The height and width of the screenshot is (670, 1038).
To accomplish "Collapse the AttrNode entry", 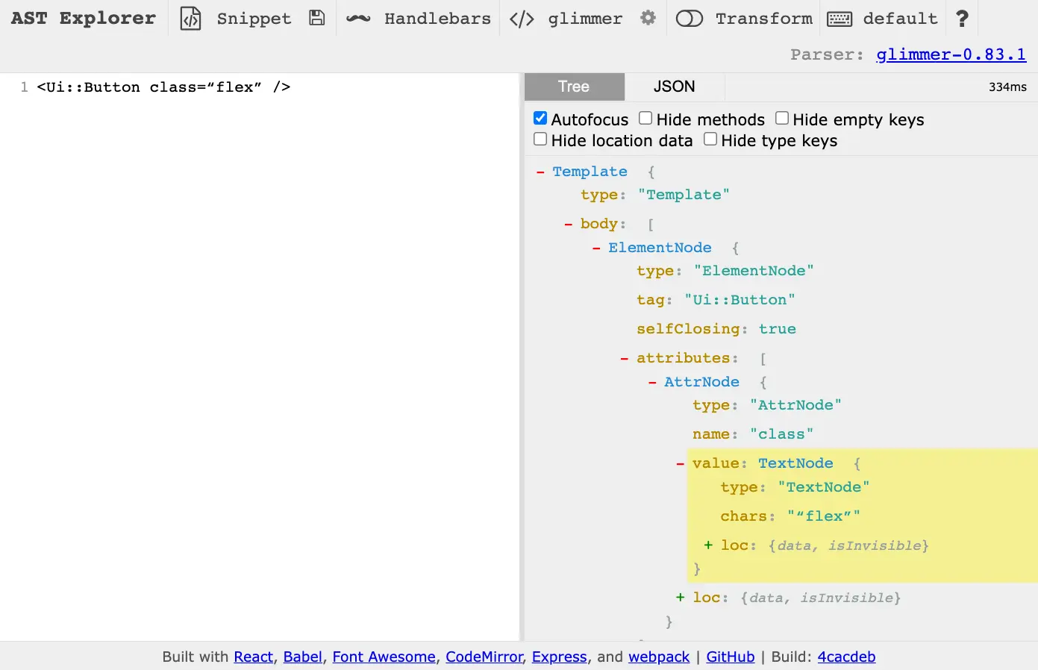I will click(x=652, y=383).
